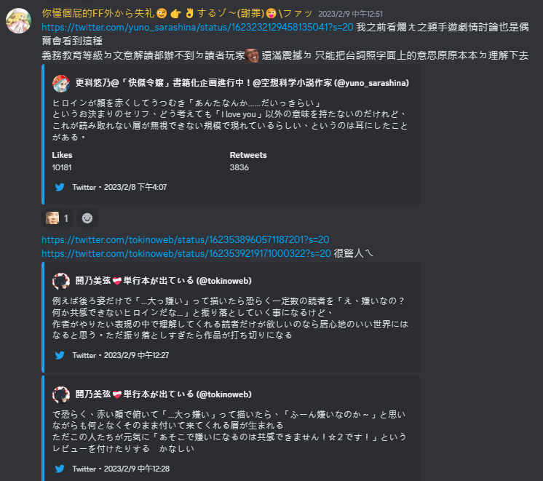The image size is (543, 481).
Task: Click the message author's yellow username
Action: pos(177,14)
